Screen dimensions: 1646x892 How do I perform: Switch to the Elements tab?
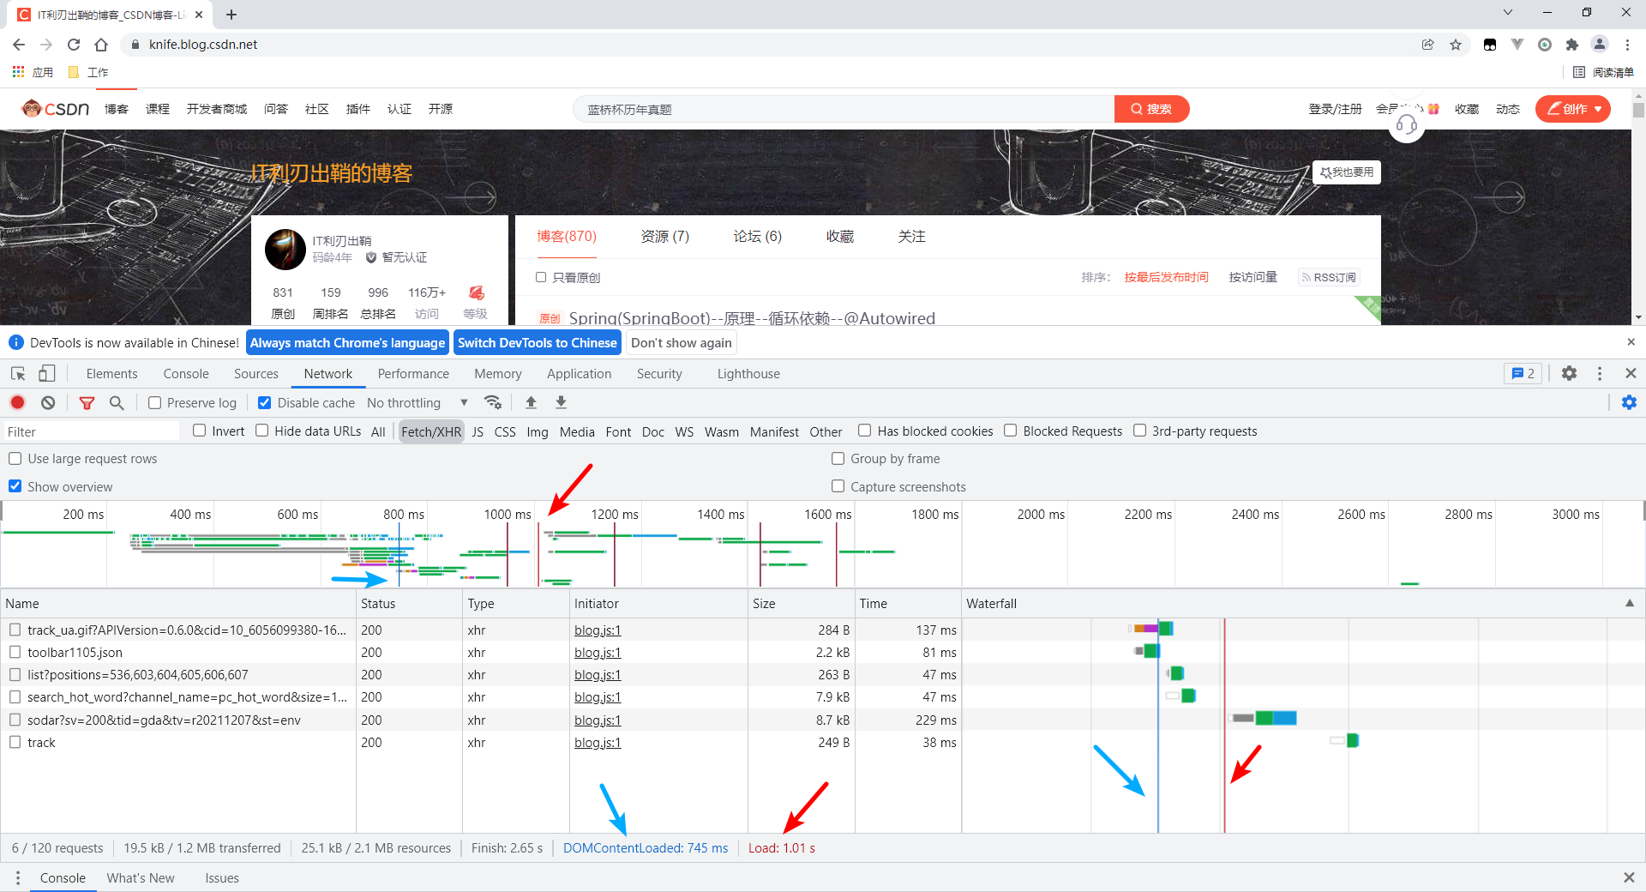pos(111,374)
